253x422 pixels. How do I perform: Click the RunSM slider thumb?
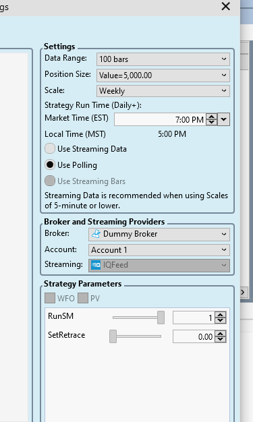[161, 318]
